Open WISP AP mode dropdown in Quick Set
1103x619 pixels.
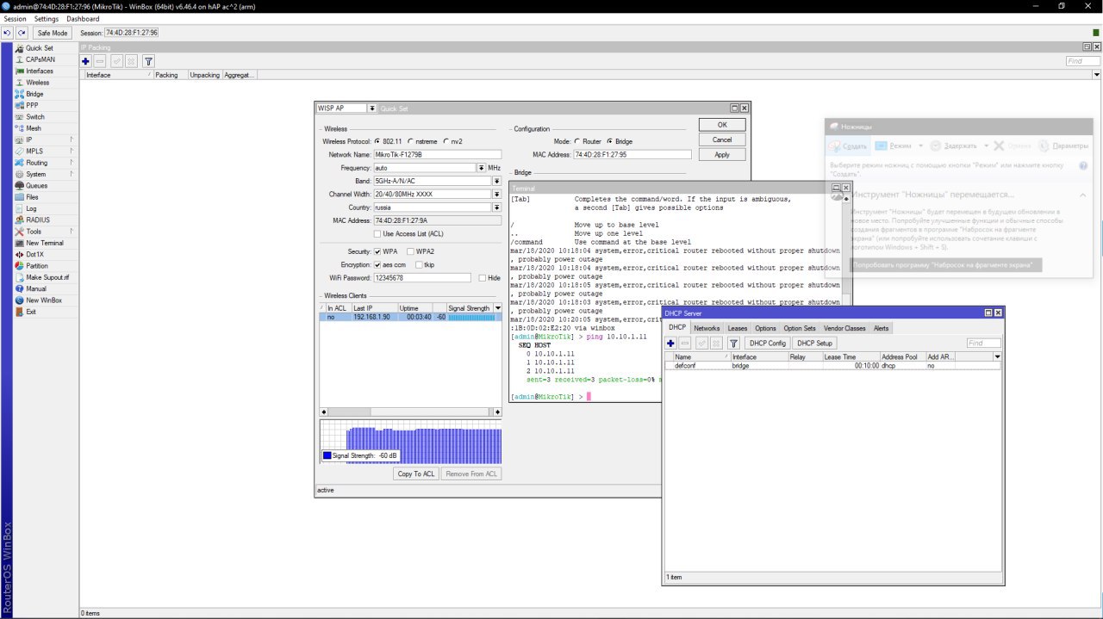click(x=372, y=108)
